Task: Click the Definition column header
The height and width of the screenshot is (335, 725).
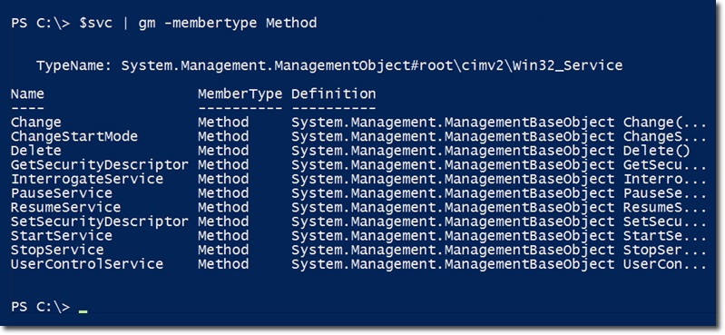Action: point(333,94)
